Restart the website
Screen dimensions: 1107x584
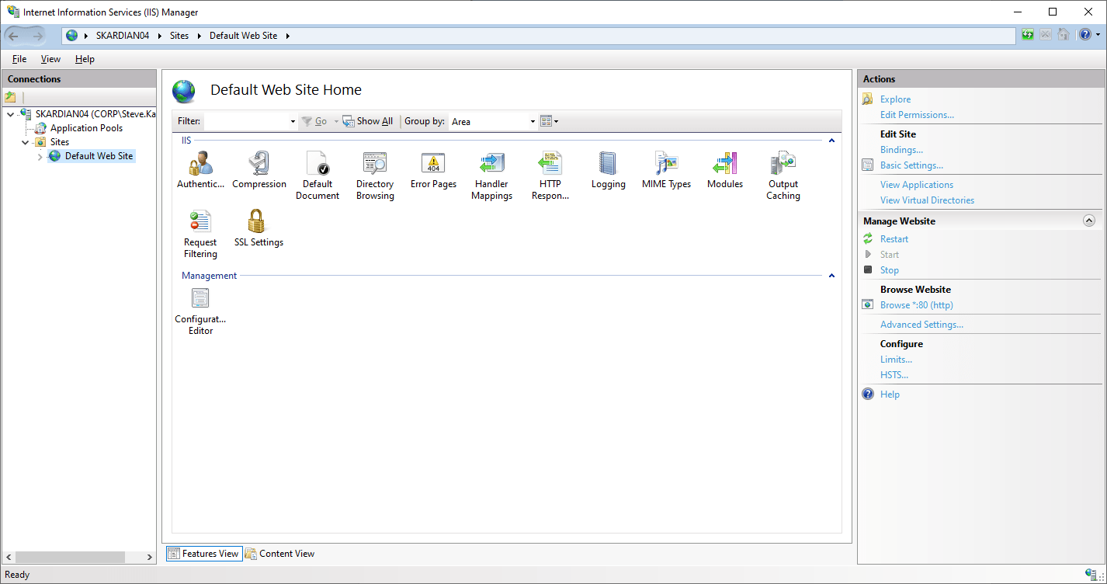pyautogui.click(x=894, y=239)
